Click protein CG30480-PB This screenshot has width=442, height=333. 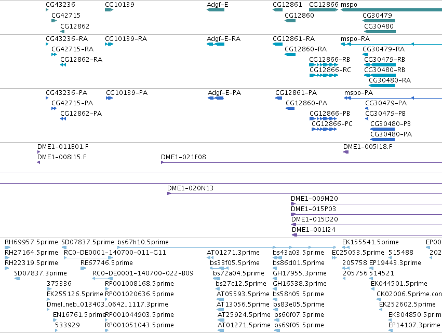click(382, 129)
